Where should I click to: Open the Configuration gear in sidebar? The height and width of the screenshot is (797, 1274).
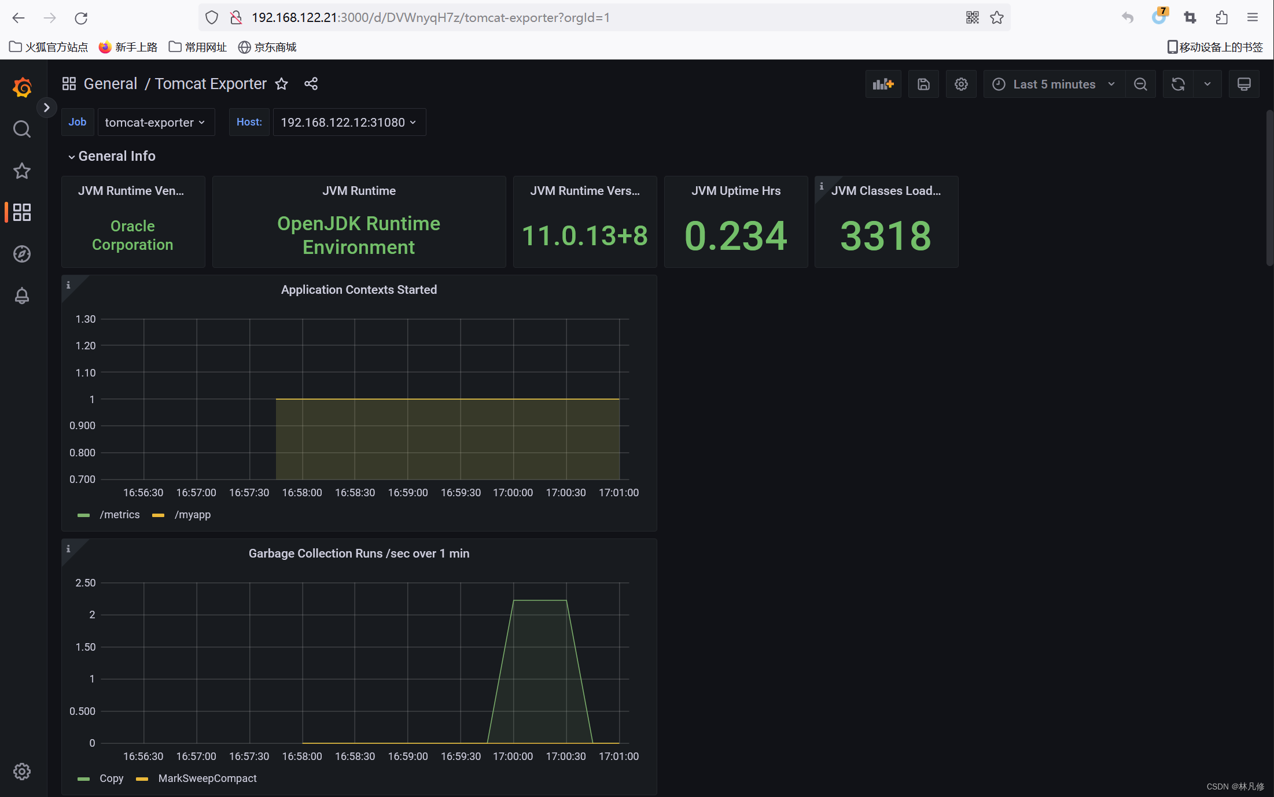click(22, 771)
